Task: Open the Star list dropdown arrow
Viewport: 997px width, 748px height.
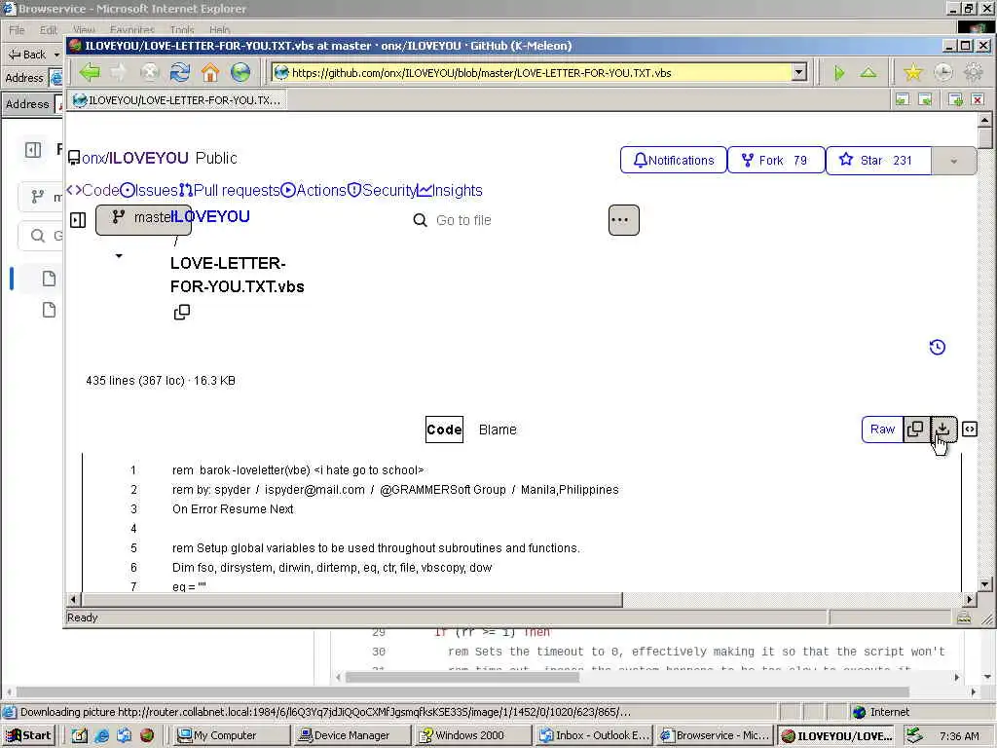Action: pos(954,161)
